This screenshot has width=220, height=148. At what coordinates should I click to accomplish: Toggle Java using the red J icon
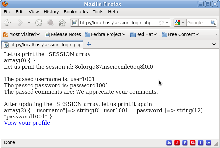tap(177, 143)
